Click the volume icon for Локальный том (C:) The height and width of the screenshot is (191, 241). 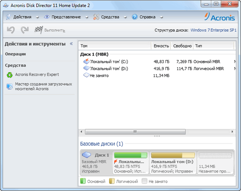[86, 61]
